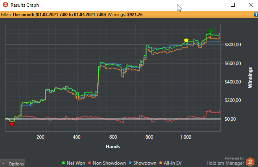Click the orange All-In EV color swatch
258x167 pixels.
pos(160,163)
